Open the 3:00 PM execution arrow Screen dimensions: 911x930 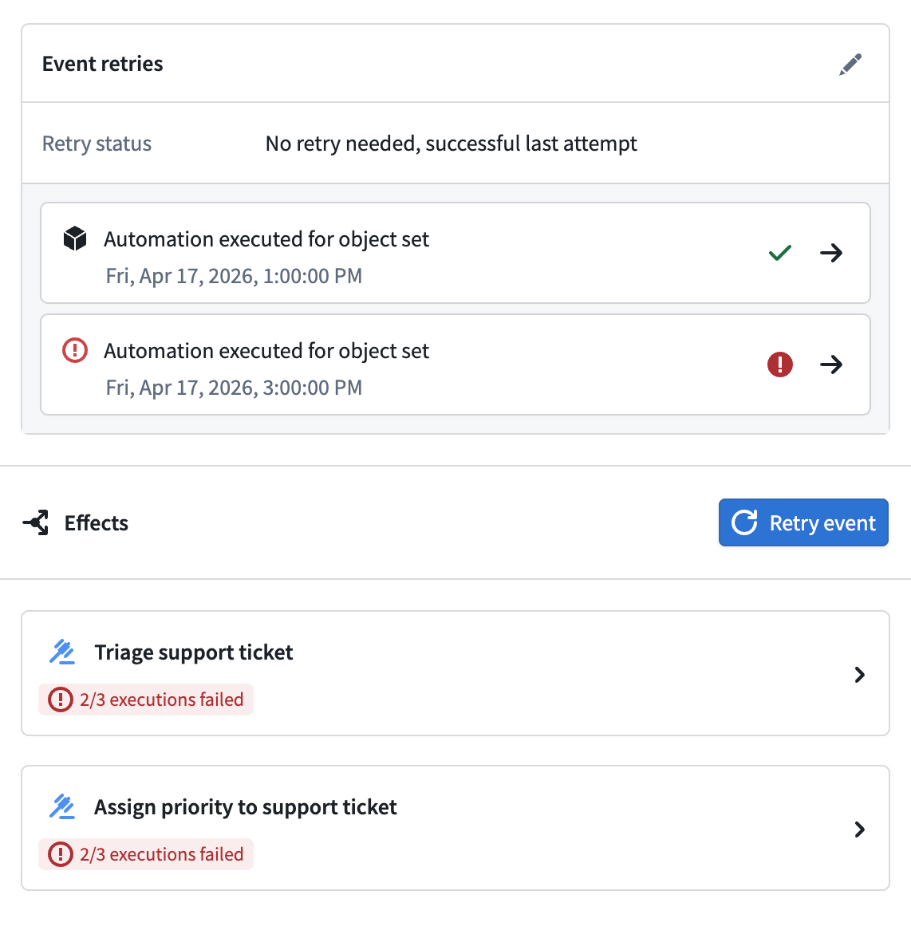831,365
